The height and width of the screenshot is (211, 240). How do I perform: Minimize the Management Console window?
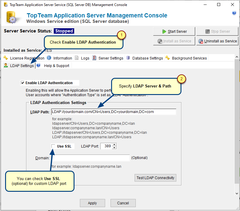[205, 5]
